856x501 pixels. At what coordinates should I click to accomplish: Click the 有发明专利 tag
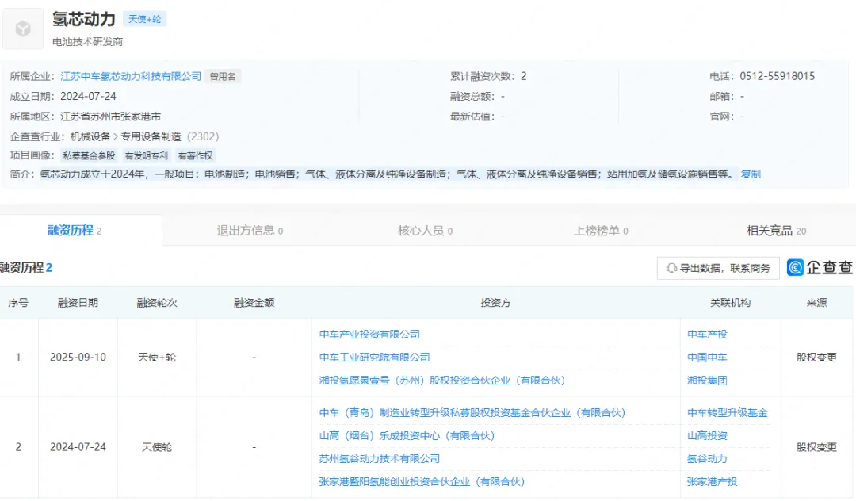(x=147, y=155)
